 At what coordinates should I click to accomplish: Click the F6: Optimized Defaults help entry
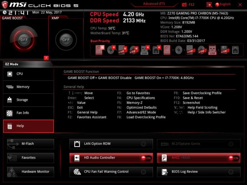[x=137, y=108]
